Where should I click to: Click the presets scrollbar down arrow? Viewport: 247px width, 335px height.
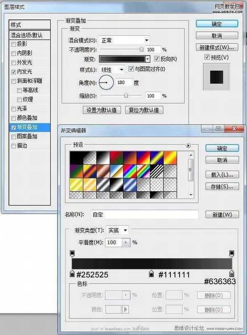click(191, 195)
